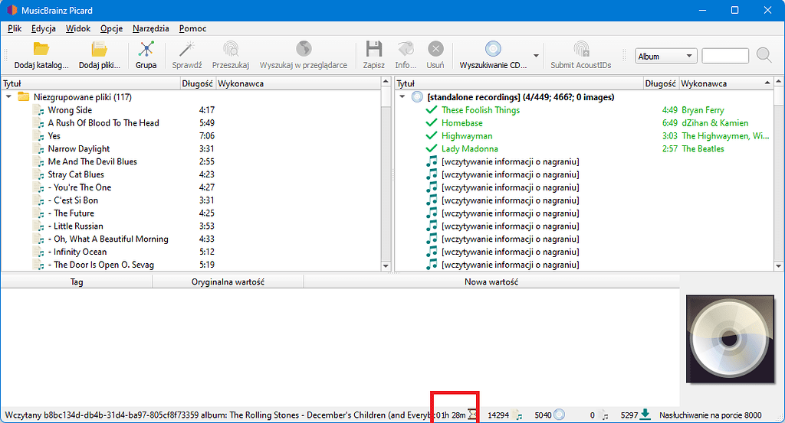This screenshot has height=423, width=785.
Task: Open the Album search type combo box
Action: 666,57
